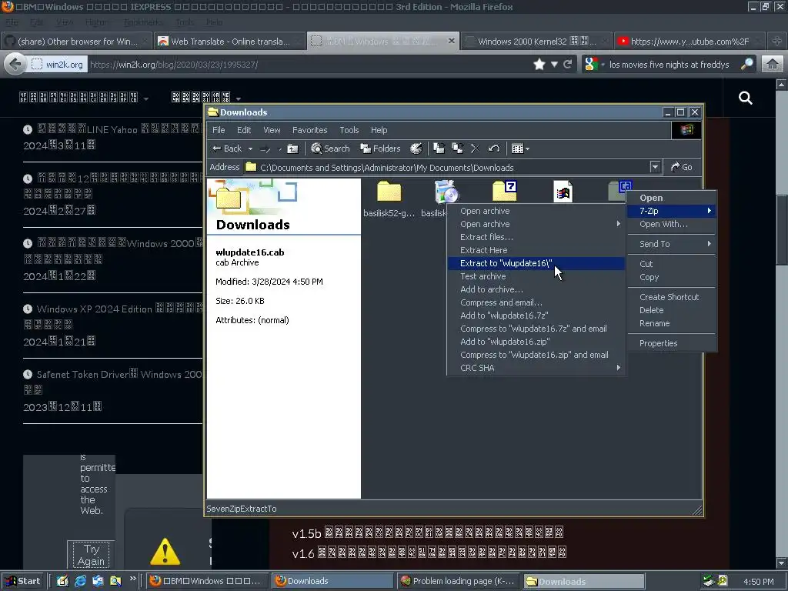
Task: Choose Test archive menu entry
Action: click(536, 276)
